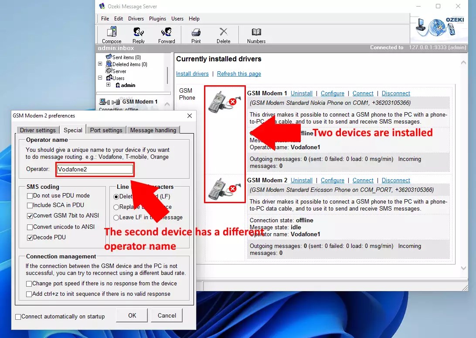This screenshot has width=476, height=338.
Task: Click the Delete toolbar icon
Action: point(224,31)
